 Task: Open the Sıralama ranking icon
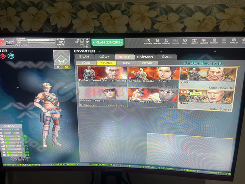[x=157, y=41]
